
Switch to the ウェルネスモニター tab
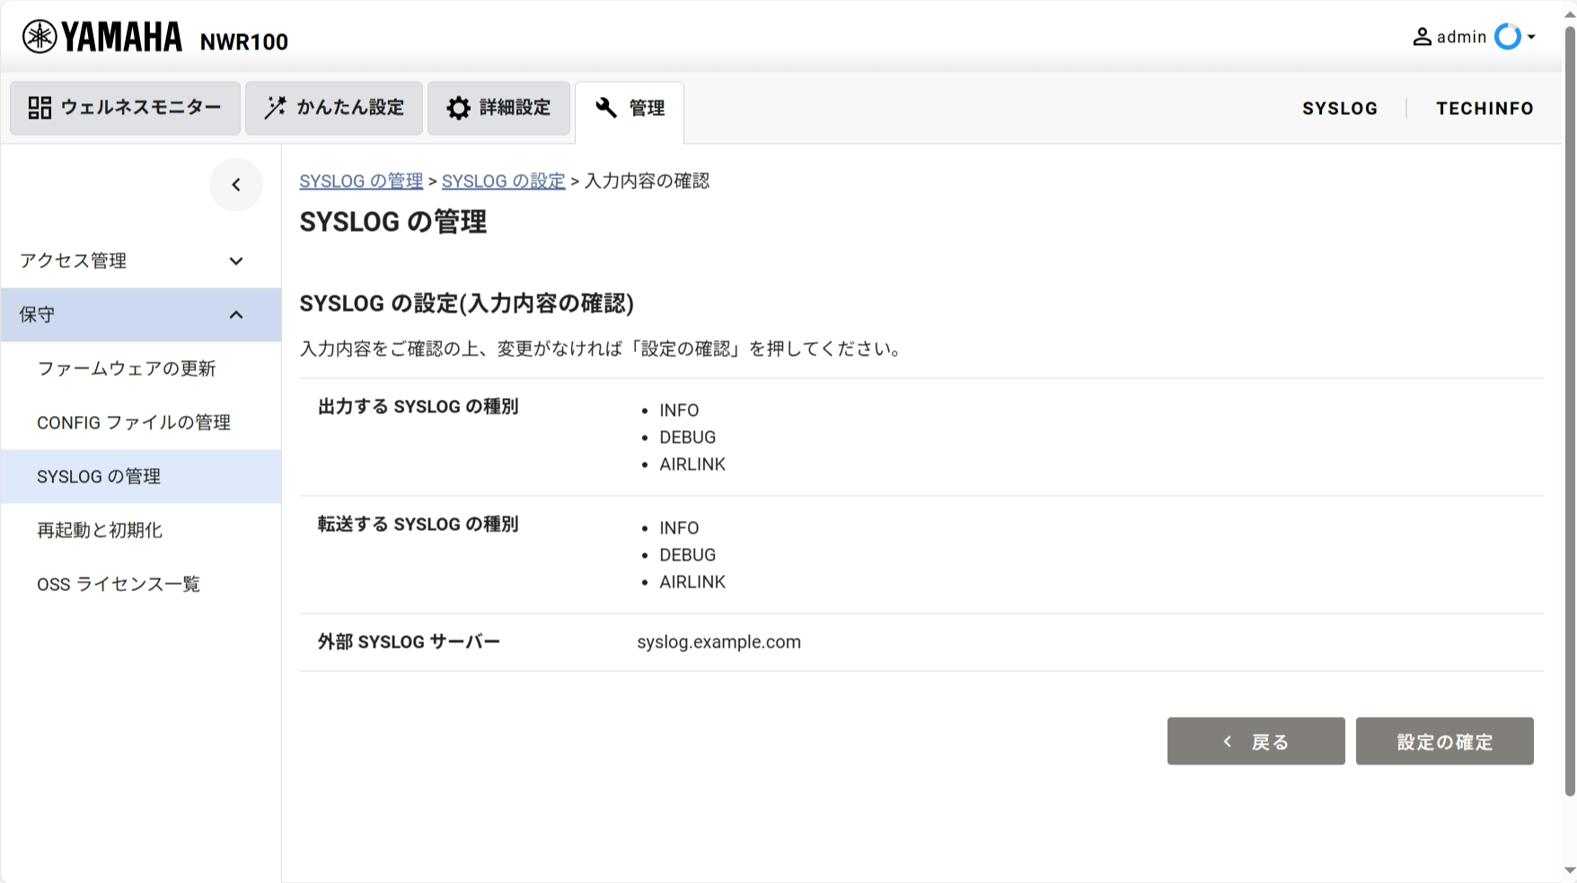tap(126, 108)
